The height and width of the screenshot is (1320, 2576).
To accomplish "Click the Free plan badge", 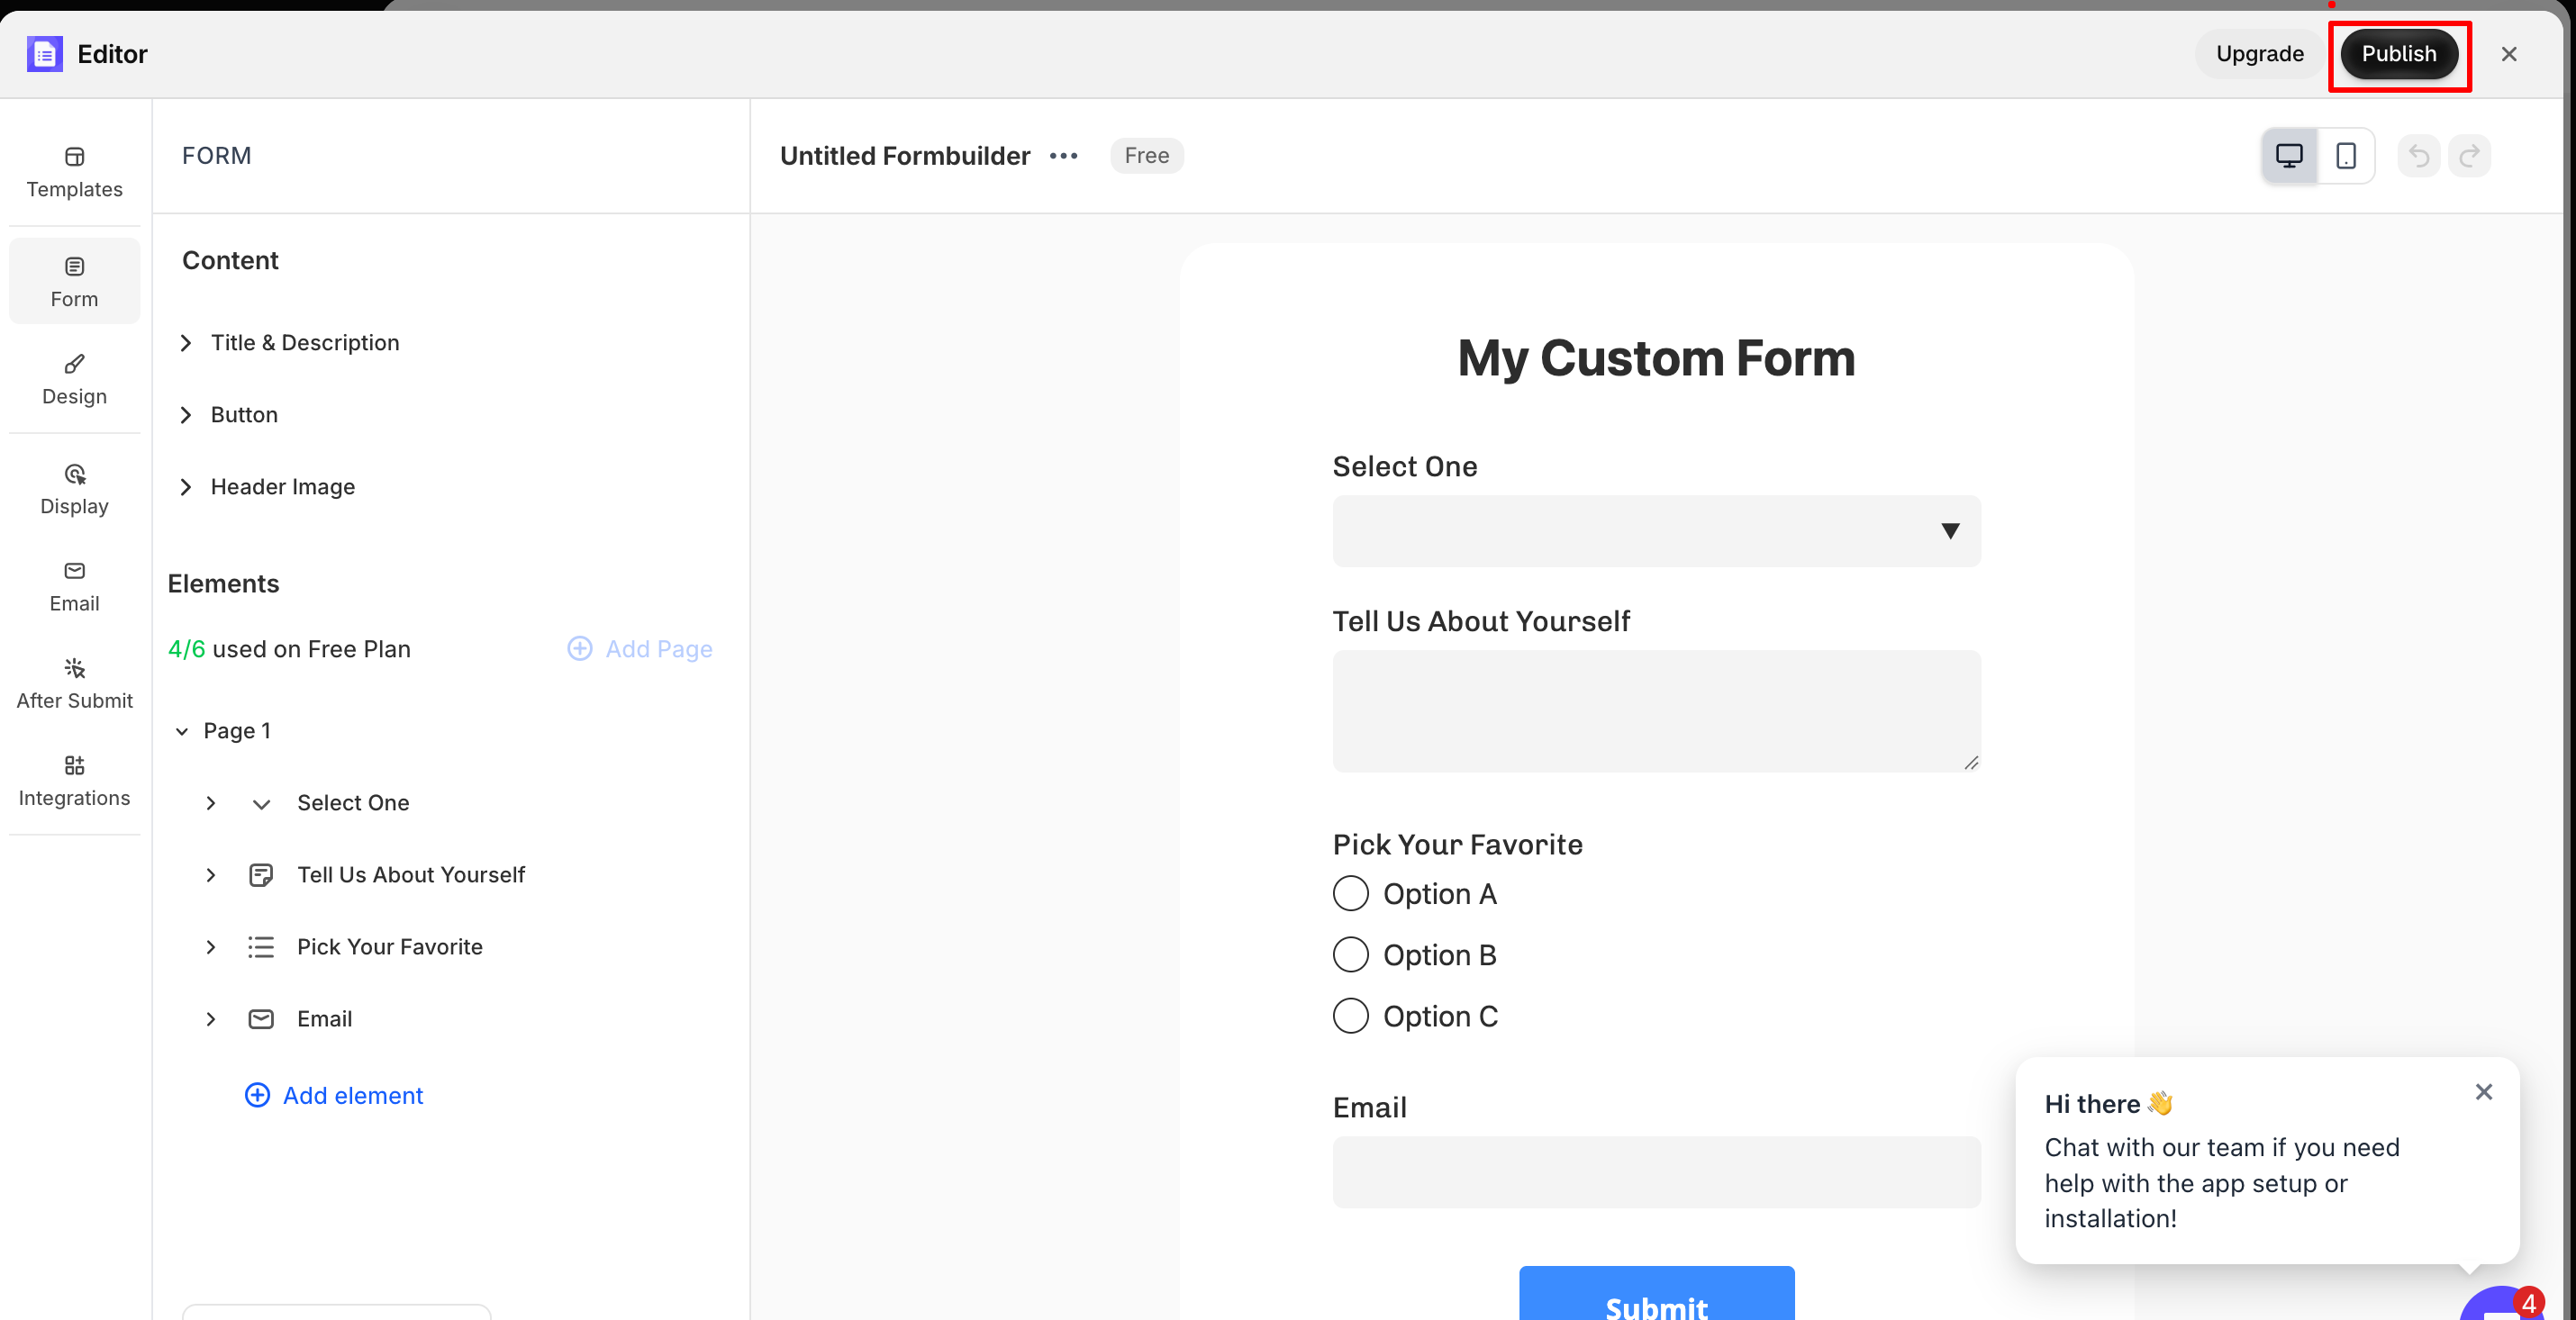I will pyautogui.click(x=1146, y=156).
